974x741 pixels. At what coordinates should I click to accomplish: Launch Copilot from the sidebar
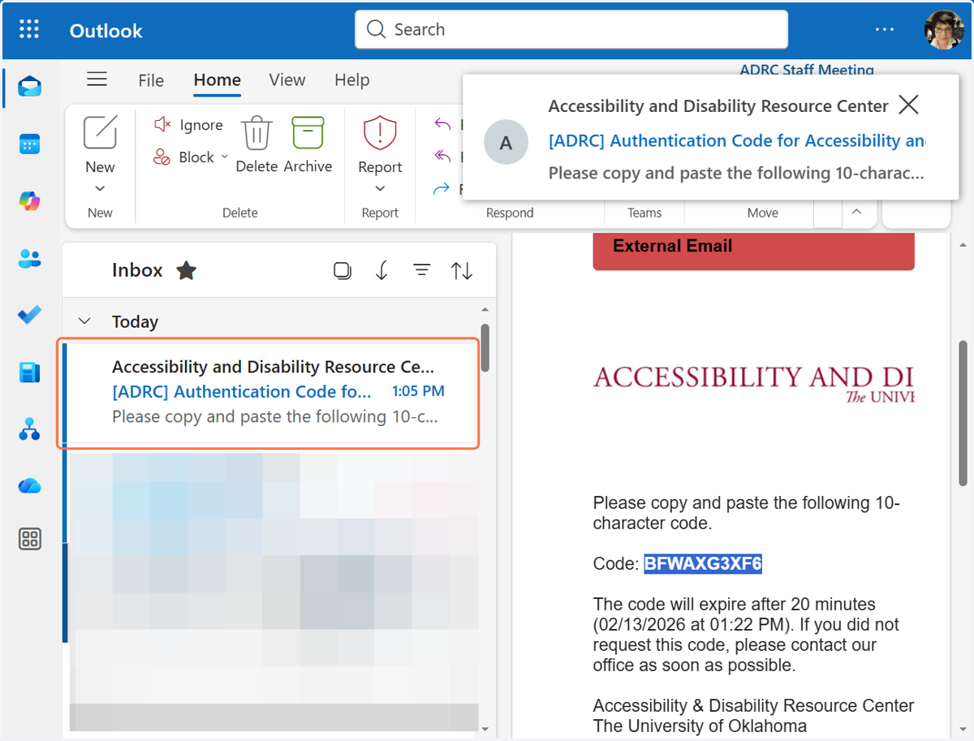tap(30, 201)
